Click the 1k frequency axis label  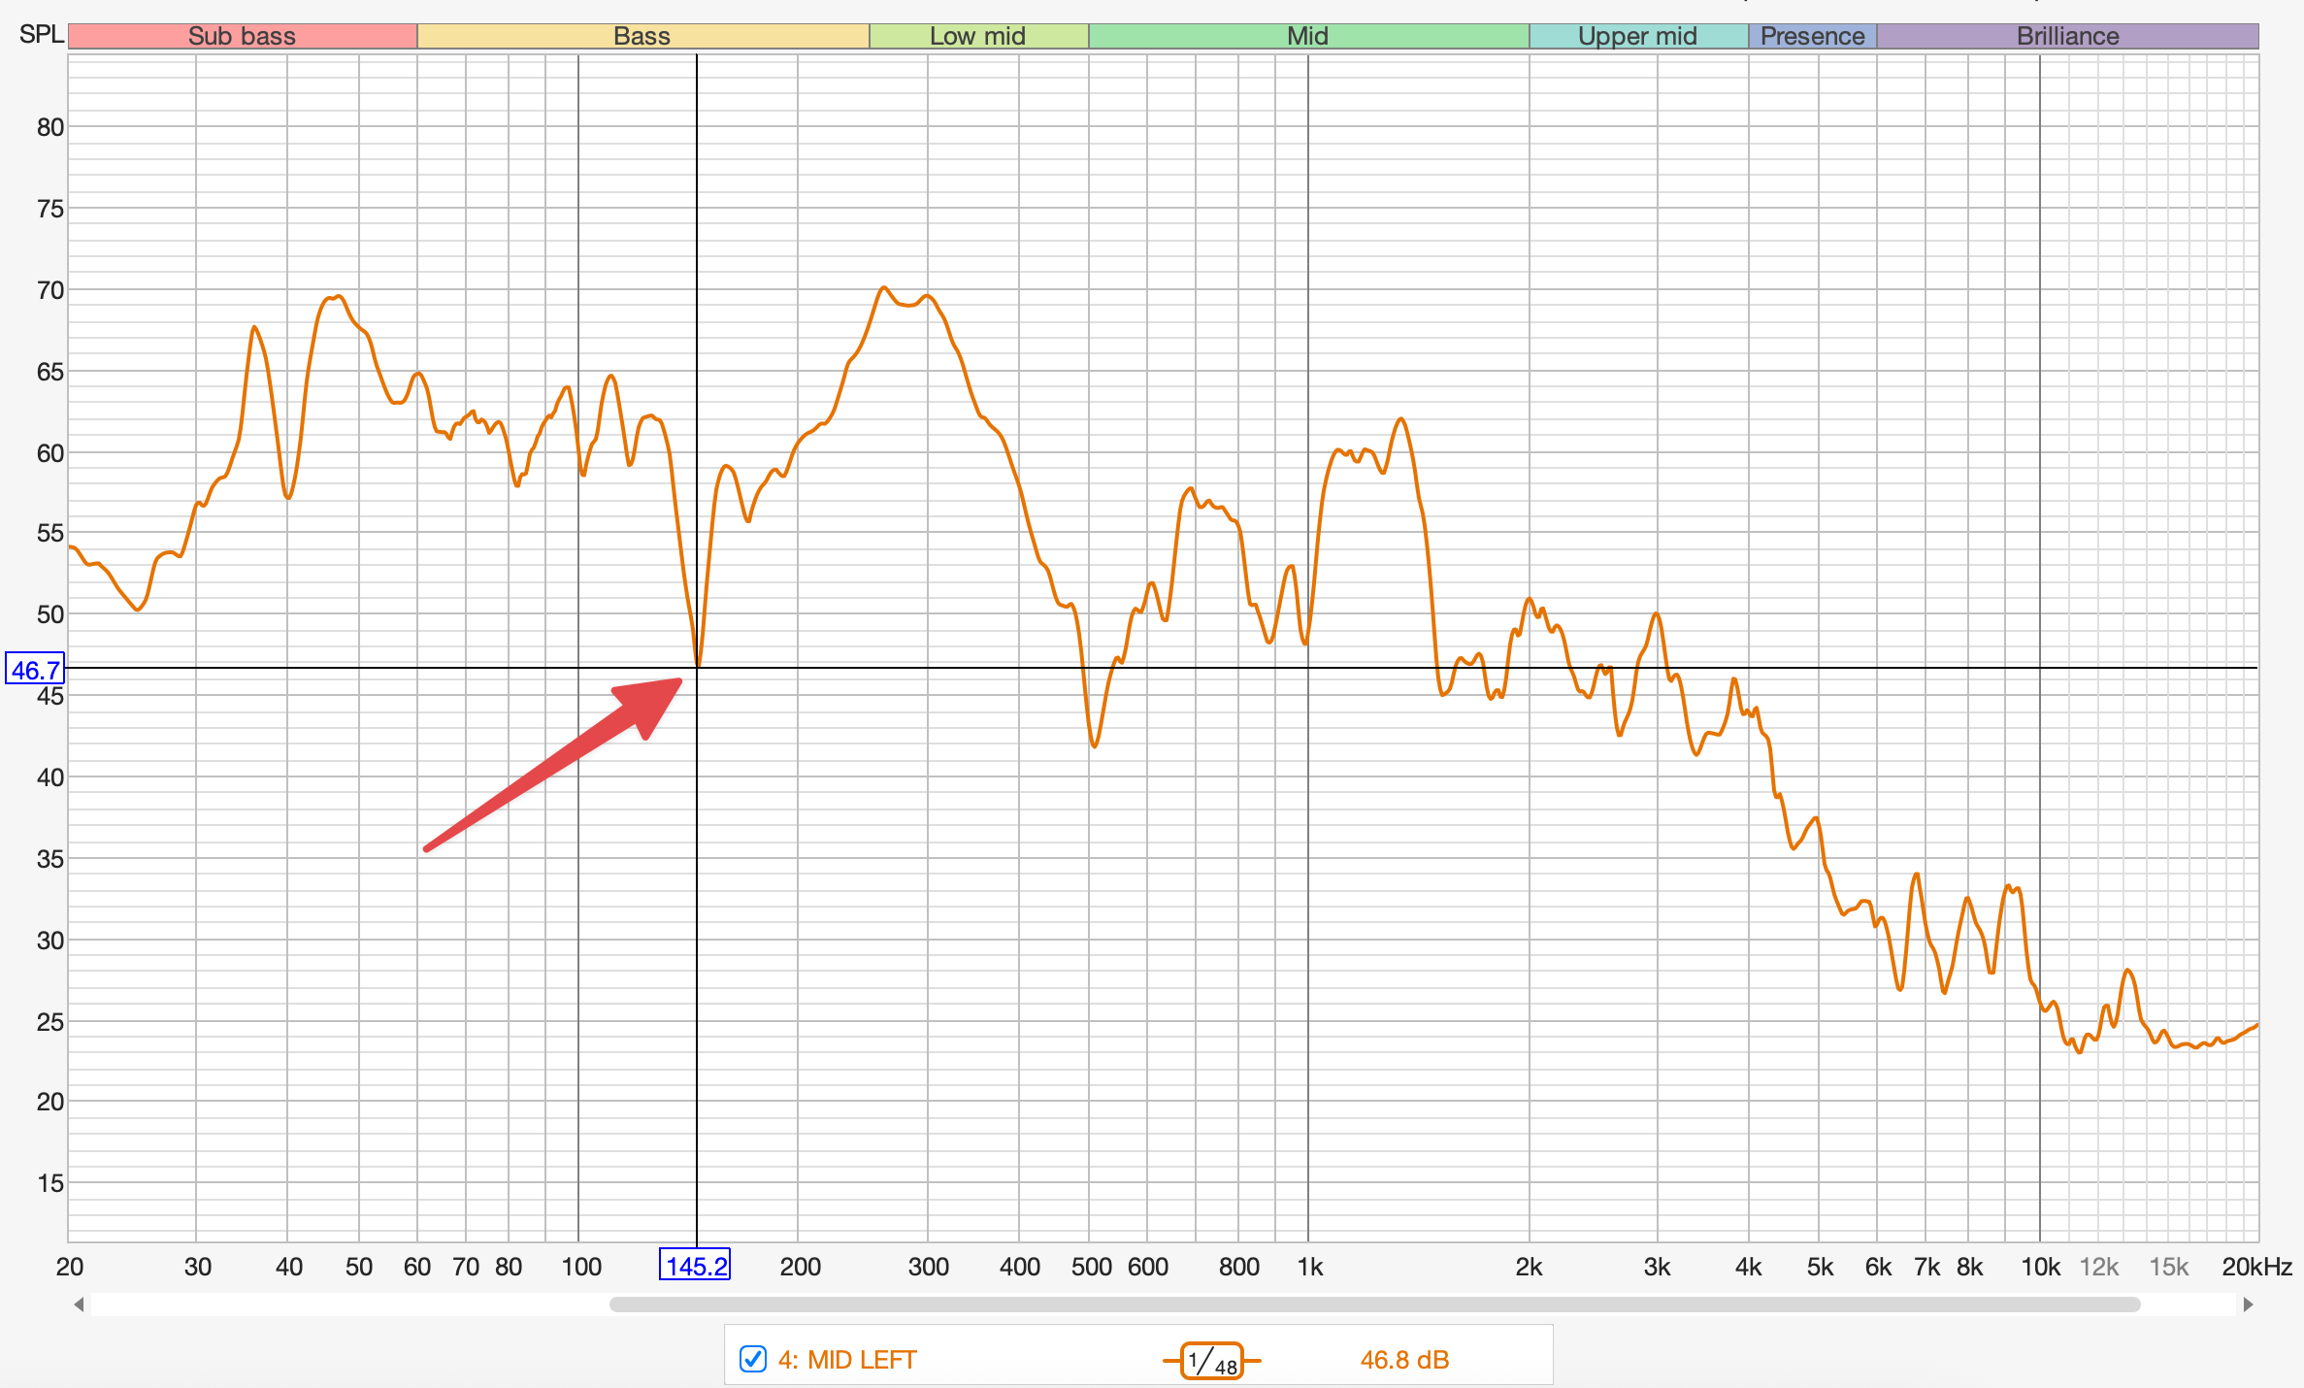pyautogui.click(x=1309, y=1267)
